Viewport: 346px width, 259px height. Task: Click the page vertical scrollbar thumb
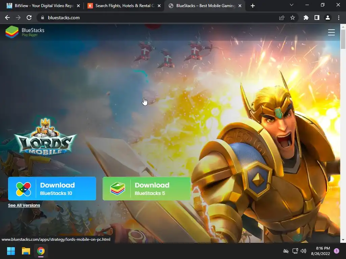point(343,39)
